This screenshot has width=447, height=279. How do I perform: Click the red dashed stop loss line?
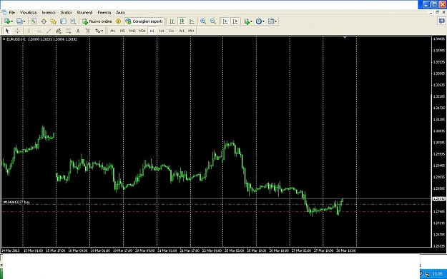pos(217,212)
